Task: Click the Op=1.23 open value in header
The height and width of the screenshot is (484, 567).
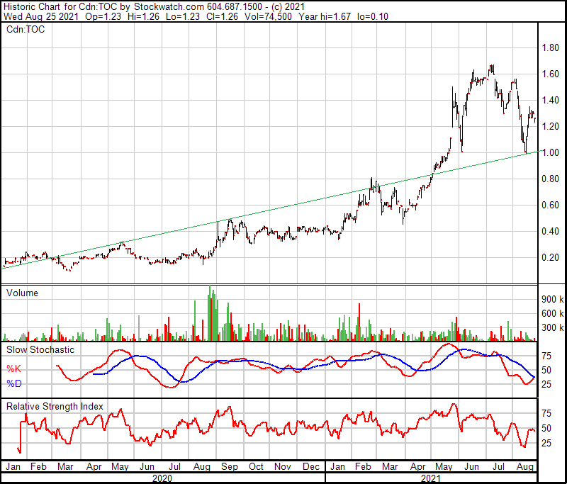Action: tap(103, 16)
